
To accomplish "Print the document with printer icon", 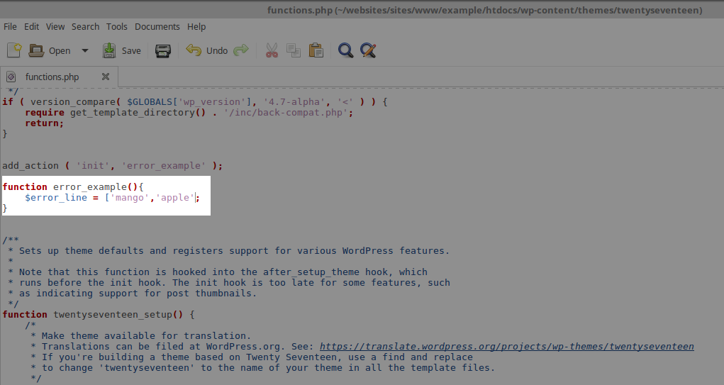I will click(163, 50).
